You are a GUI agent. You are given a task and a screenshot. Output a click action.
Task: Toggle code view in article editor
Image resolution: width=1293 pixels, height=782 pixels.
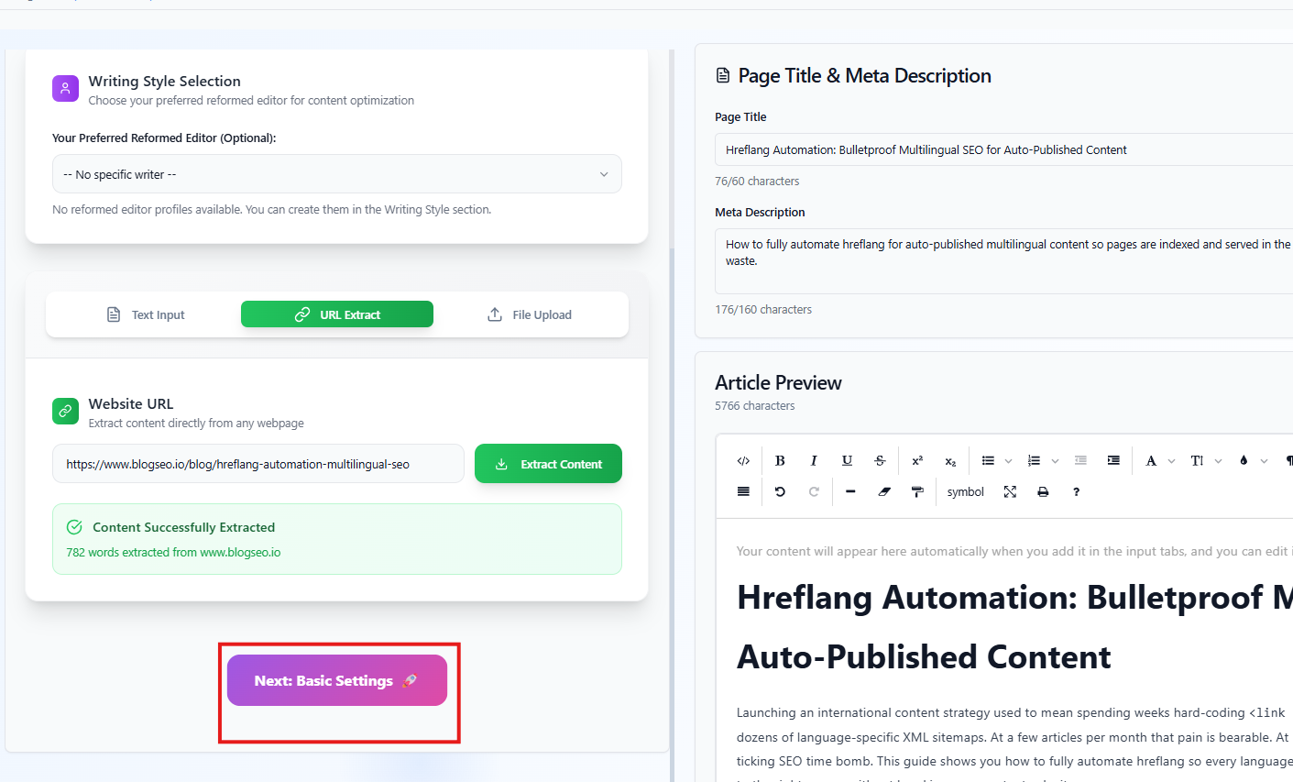(743, 461)
